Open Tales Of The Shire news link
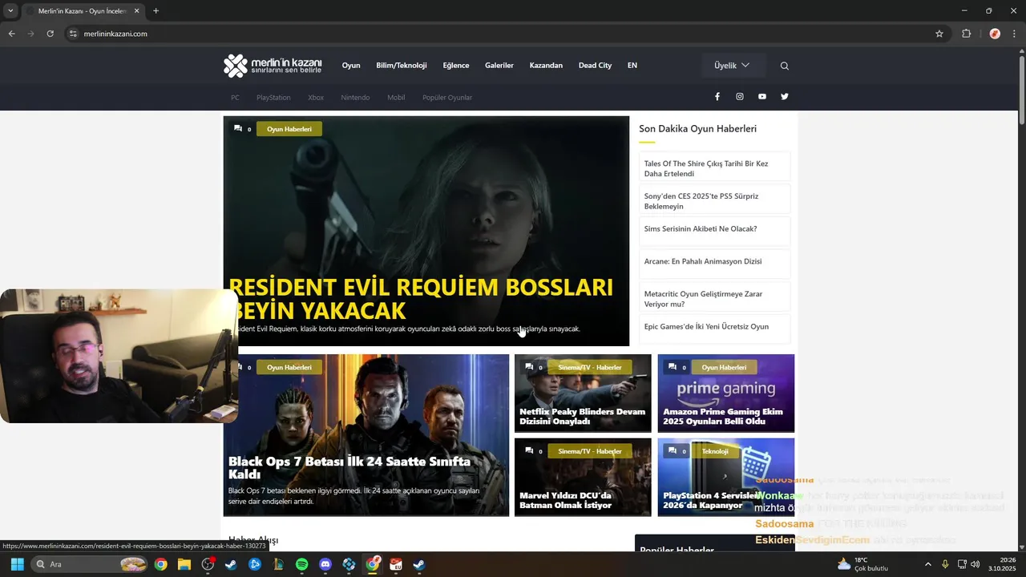1026x577 pixels. tap(714, 168)
